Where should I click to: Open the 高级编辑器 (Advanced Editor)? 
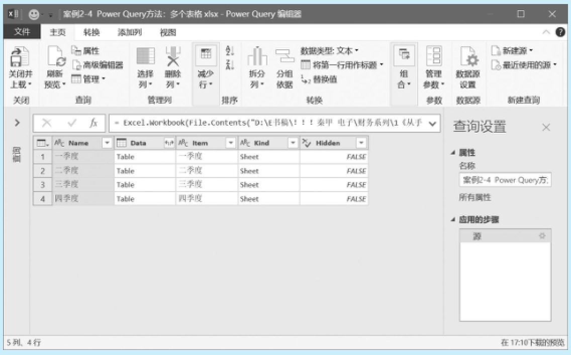[98, 65]
